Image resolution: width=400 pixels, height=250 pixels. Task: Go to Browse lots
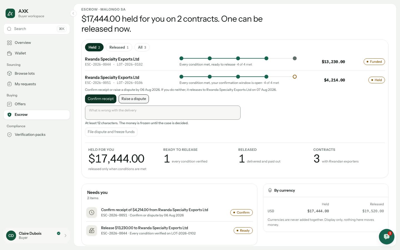point(37,74)
